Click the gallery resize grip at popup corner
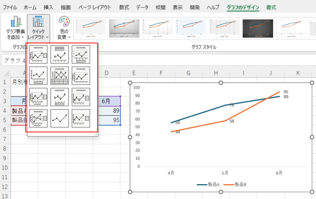Screen dimensions: 316x199 pos(96,134)
